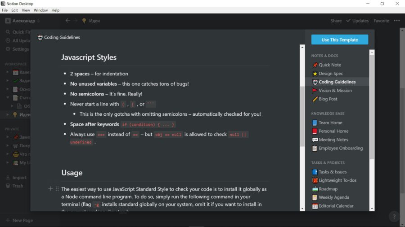This screenshot has width=405, height=227.
Task: Expand the Идеи page toggle
Action: pyautogui.click(x=8, y=114)
